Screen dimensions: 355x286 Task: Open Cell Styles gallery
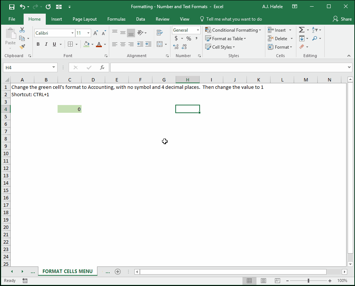point(220,47)
